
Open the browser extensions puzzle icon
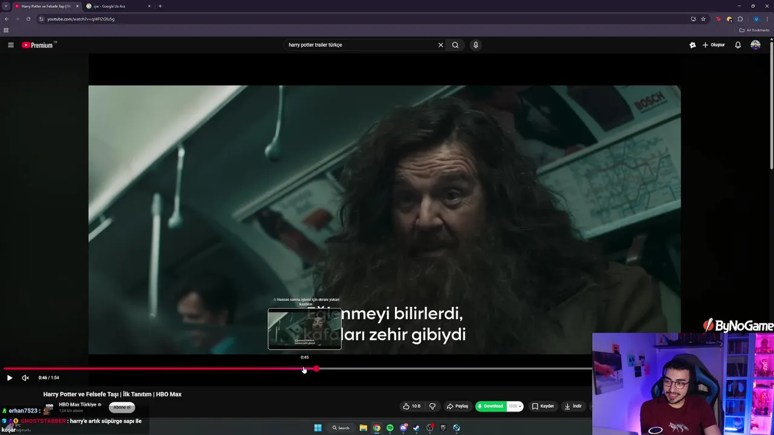(740, 19)
